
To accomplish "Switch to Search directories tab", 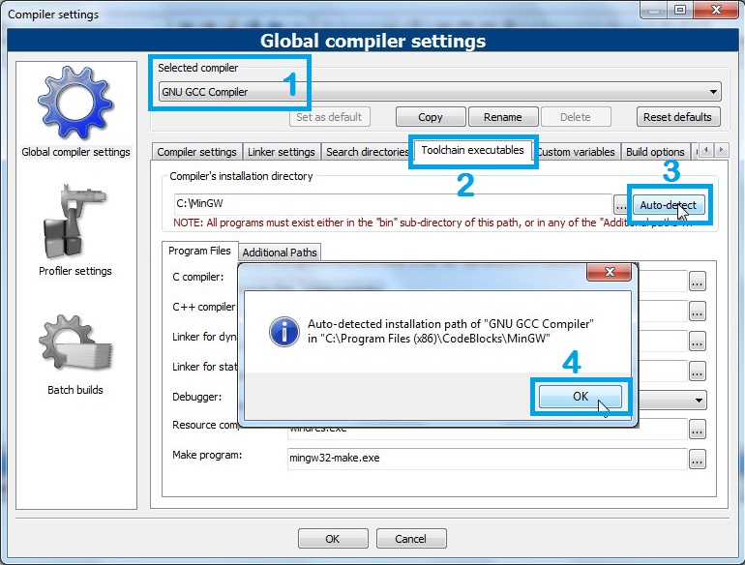I will tap(367, 152).
